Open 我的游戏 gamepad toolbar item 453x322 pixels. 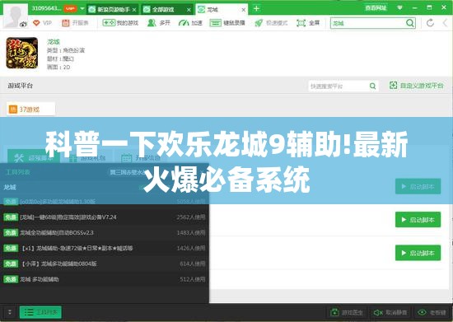[x=120, y=23]
